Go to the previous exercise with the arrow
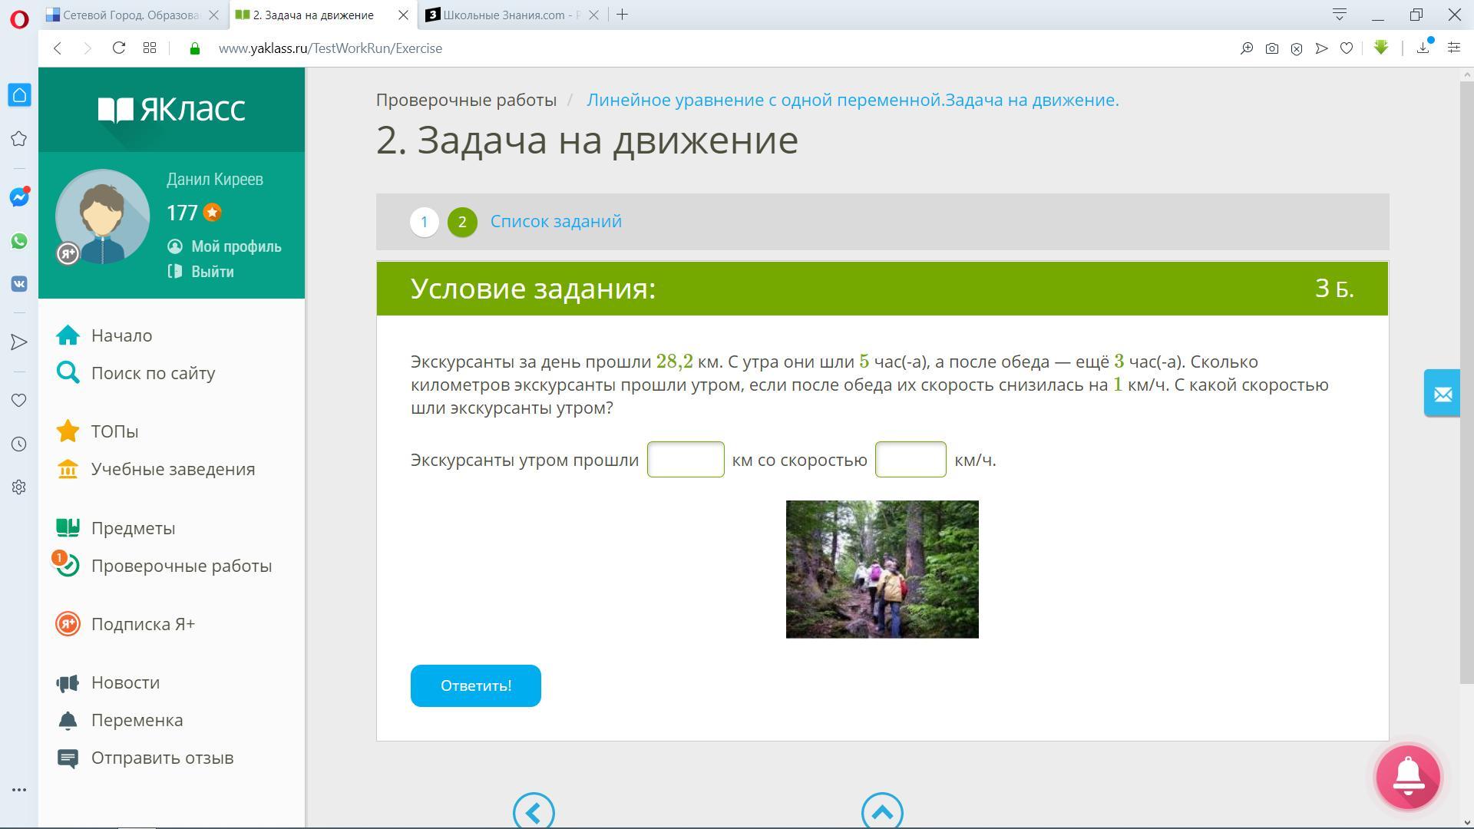 [x=534, y=811]
